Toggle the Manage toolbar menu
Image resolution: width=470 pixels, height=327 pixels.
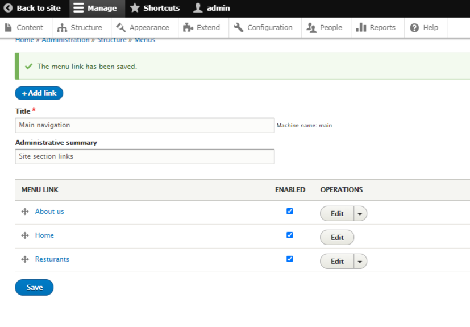pos(95,9)
